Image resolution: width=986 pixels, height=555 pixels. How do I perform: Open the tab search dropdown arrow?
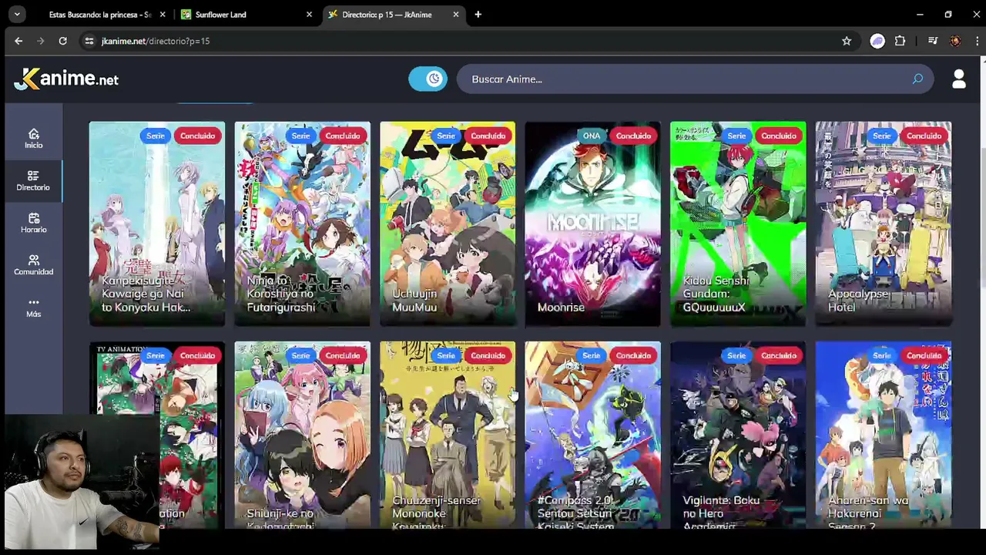coord(16,14)
